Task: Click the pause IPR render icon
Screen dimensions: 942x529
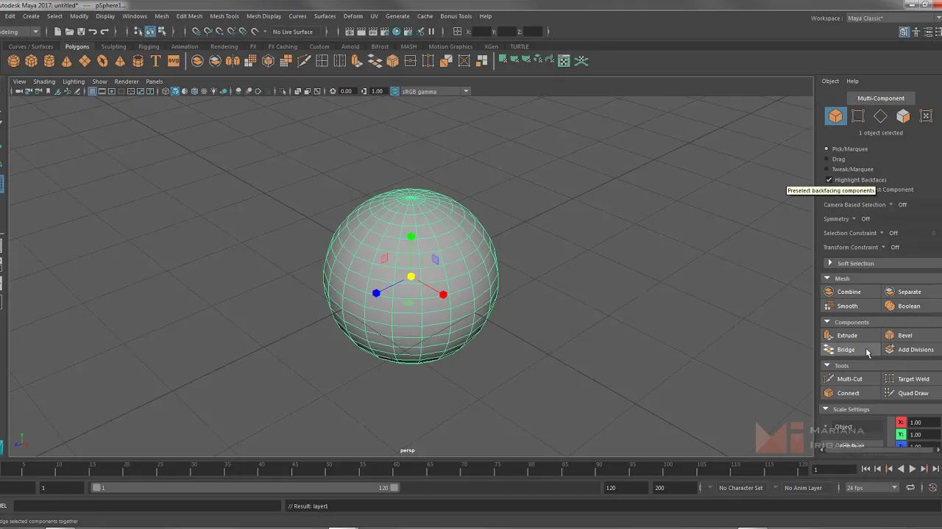Action: pos(431,32)
